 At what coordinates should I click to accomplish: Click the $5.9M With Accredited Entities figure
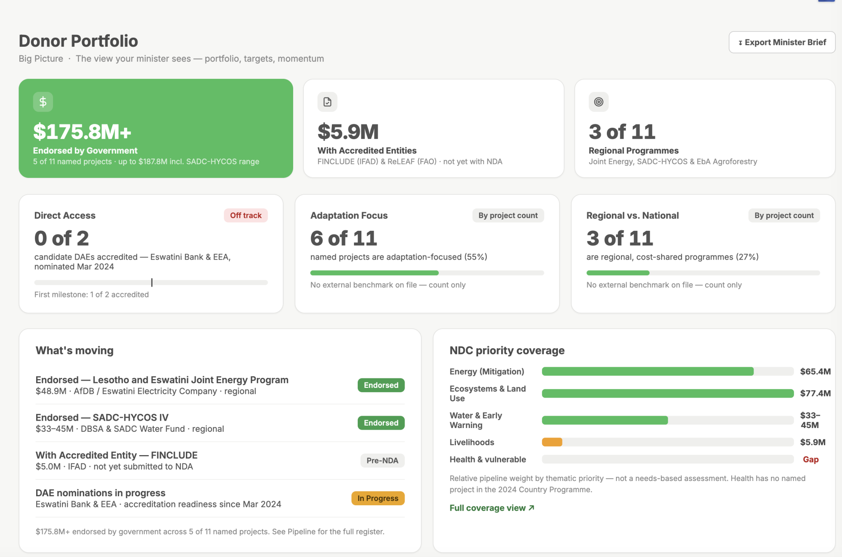tap(348, 131)
